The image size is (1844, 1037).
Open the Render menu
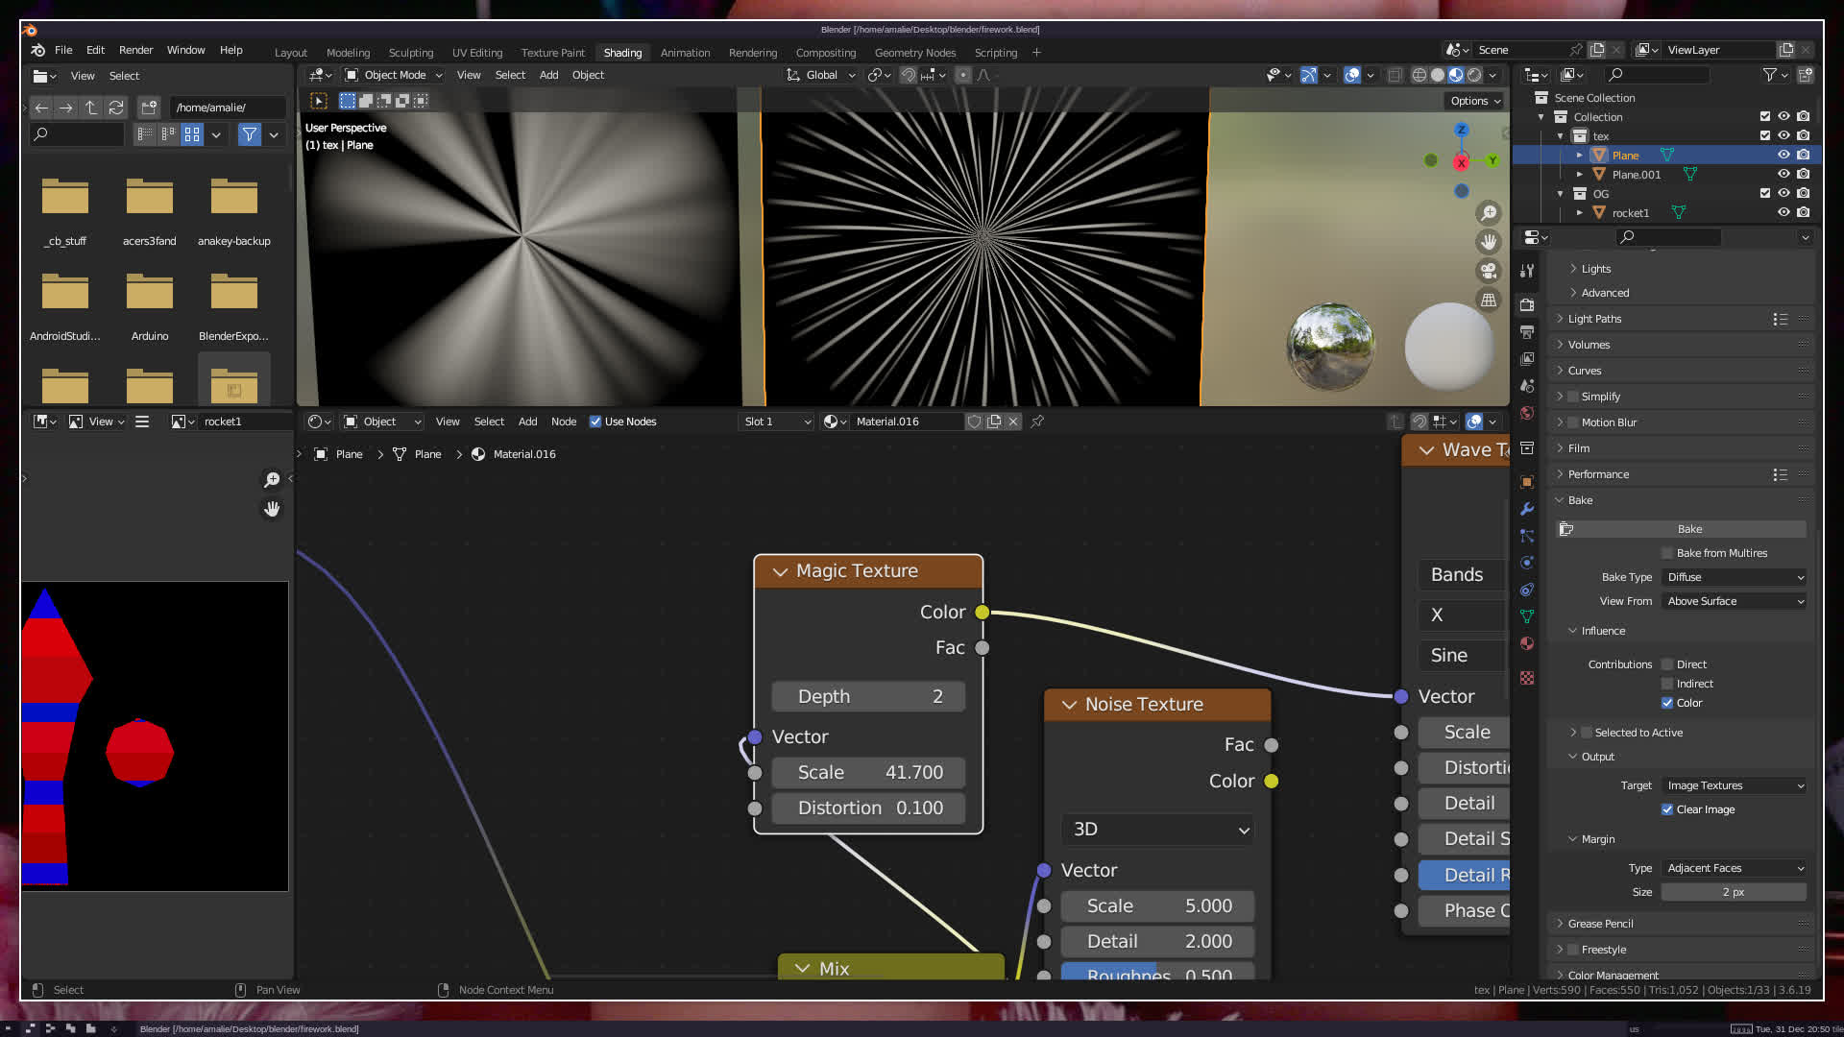coord(135,50)
